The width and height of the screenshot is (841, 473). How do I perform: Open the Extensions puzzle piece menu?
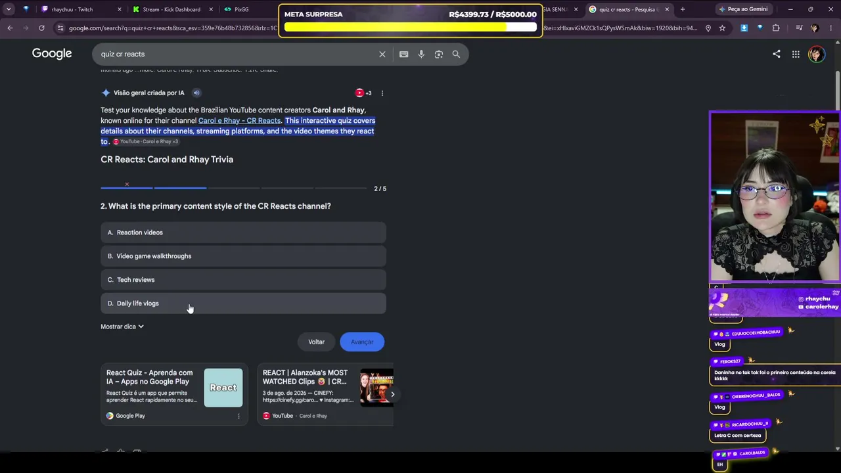[776, 28]
